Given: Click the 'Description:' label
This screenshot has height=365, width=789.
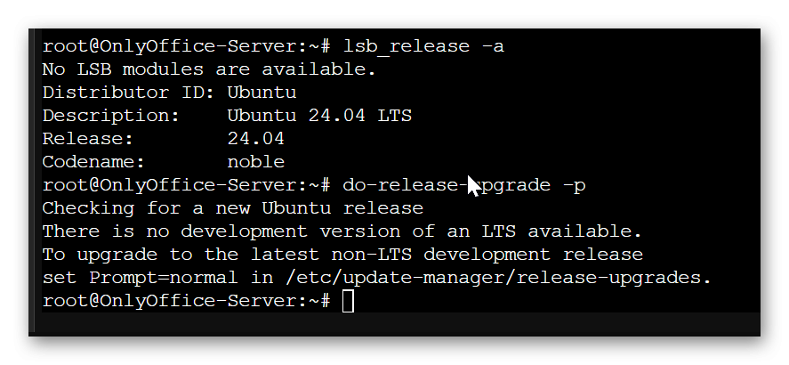Looking at the screenshot, I should click(x=110, y=116).
